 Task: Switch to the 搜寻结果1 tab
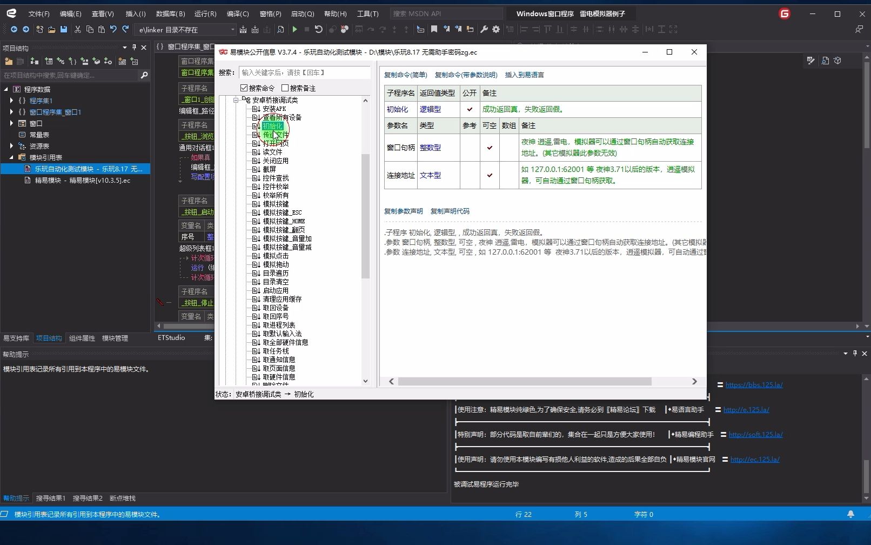(51, 498)
